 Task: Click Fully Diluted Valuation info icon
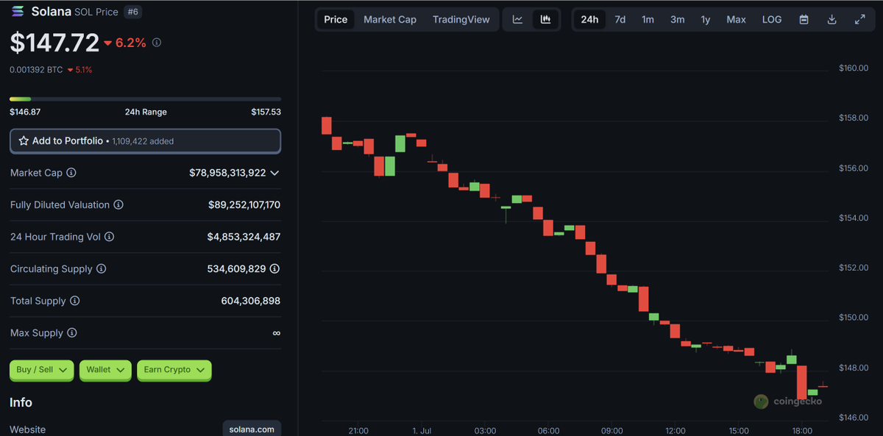118,205
